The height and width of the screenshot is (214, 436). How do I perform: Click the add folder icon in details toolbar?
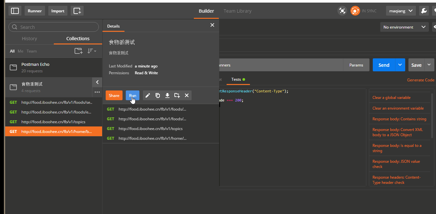[177, 95]
